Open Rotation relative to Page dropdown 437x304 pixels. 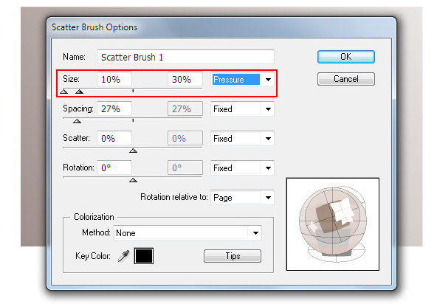coord(242,198)
